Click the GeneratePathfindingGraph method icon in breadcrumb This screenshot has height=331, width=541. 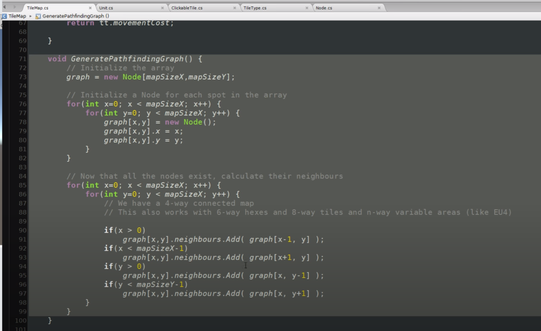38,16
